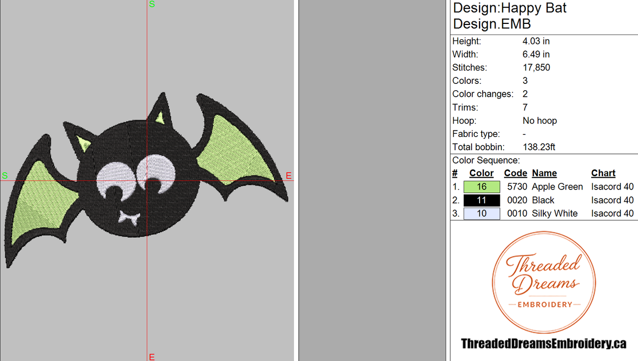Image resolution: width=638 pixels, height=361 pixels.
Task: Click the 'Apple Green' thread name
Action: tap(557, 187)
